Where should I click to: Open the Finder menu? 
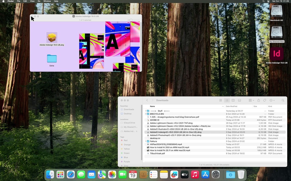click(11, 1)
